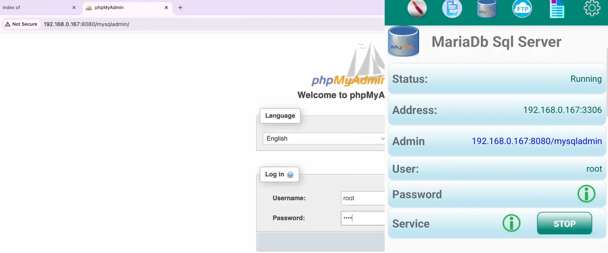The image size is (608, 253).
Task: Click the Not Secure site info badge
Action: (x=21, y=24)
